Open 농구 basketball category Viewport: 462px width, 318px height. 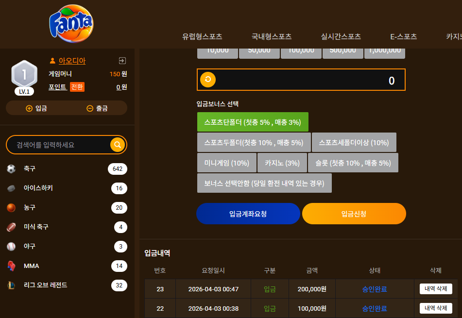[67, 208]
